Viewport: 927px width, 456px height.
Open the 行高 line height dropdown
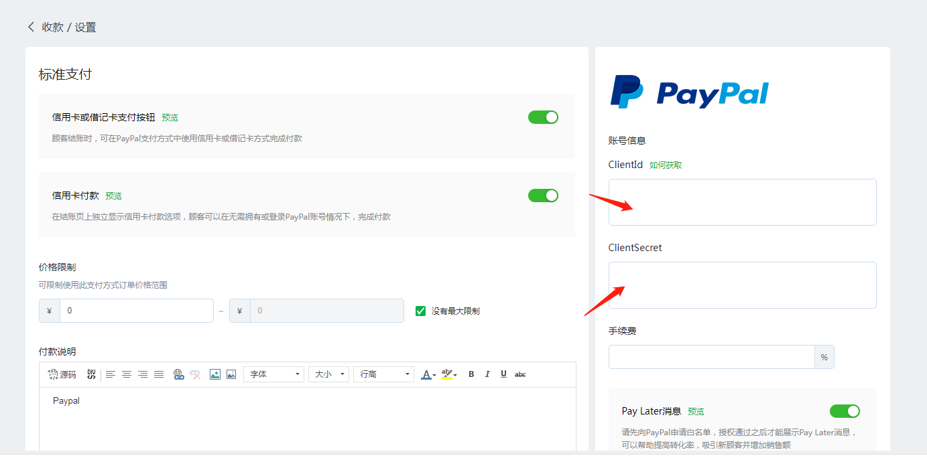[383, 374]
